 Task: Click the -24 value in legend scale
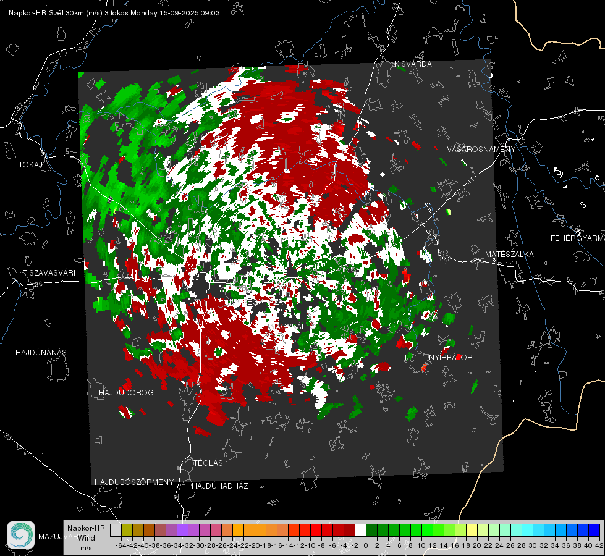tap(232, 545)
